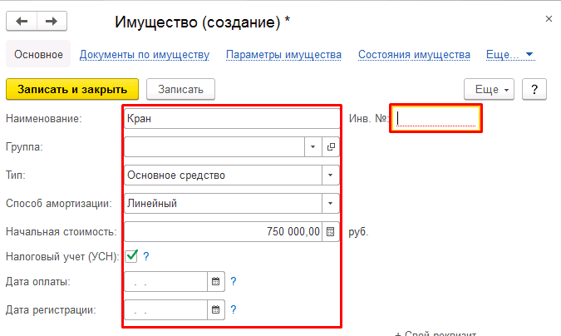Focus the Наименование field containing Кран

[x=232, y=119]
